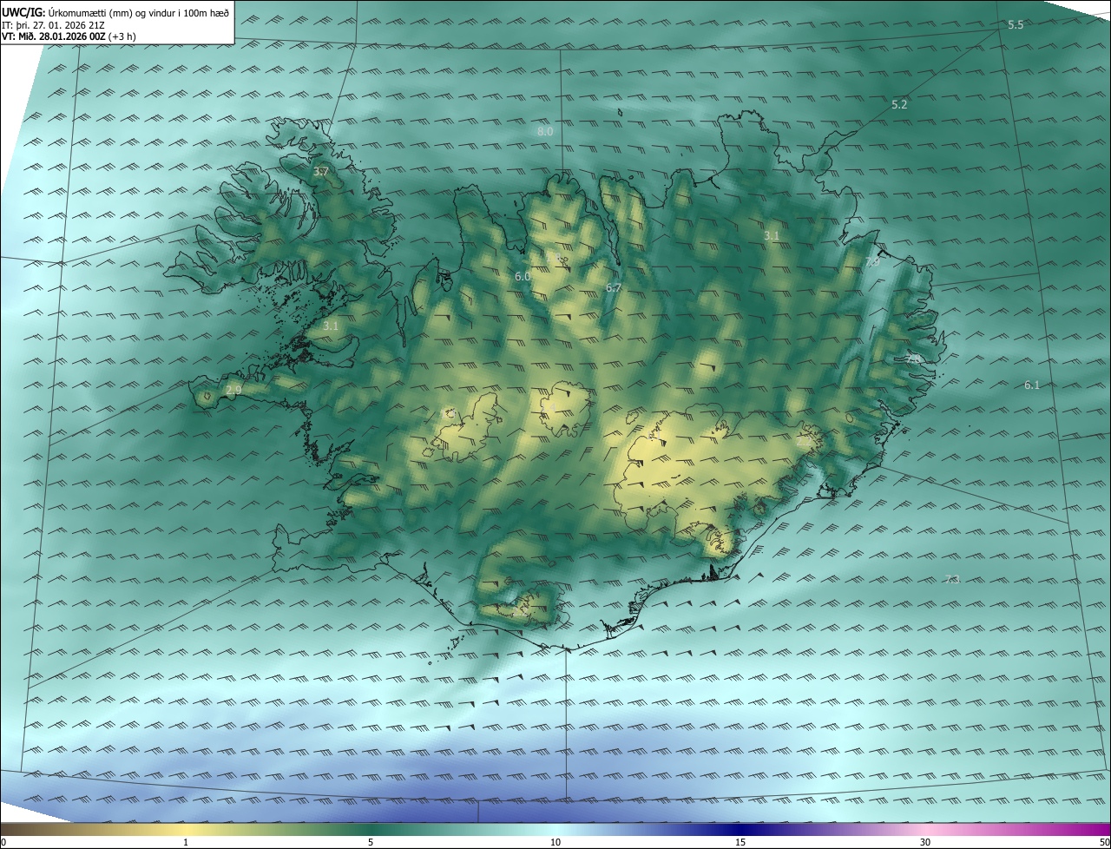Click the yellow band of the colour scale near 1

tap(186, 830)
